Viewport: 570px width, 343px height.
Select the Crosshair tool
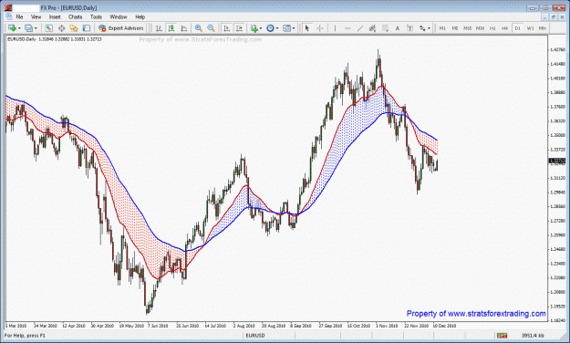point(320,28)
